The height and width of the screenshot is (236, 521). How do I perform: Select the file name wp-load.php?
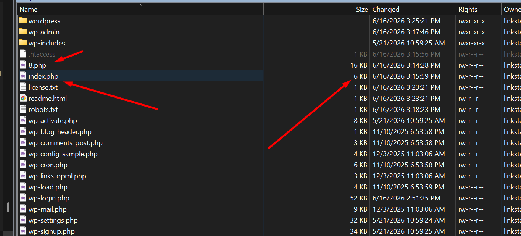(48, 187)
